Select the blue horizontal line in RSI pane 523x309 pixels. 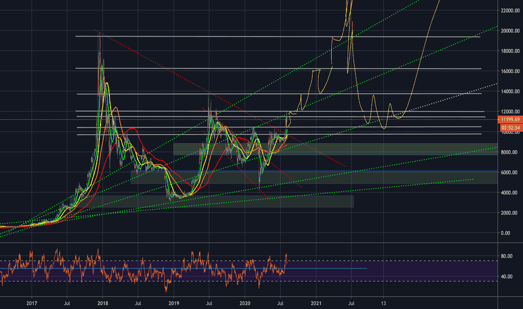183,268
